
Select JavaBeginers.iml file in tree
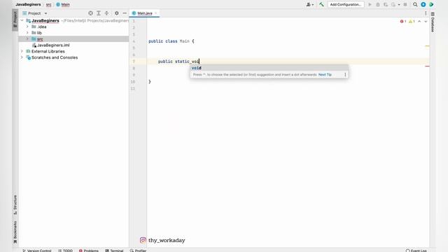click(53, 45)
